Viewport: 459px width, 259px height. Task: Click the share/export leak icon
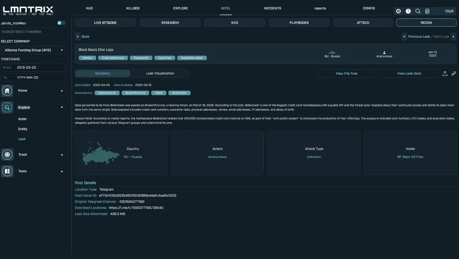pyautogui.click(x=445, y=74)
